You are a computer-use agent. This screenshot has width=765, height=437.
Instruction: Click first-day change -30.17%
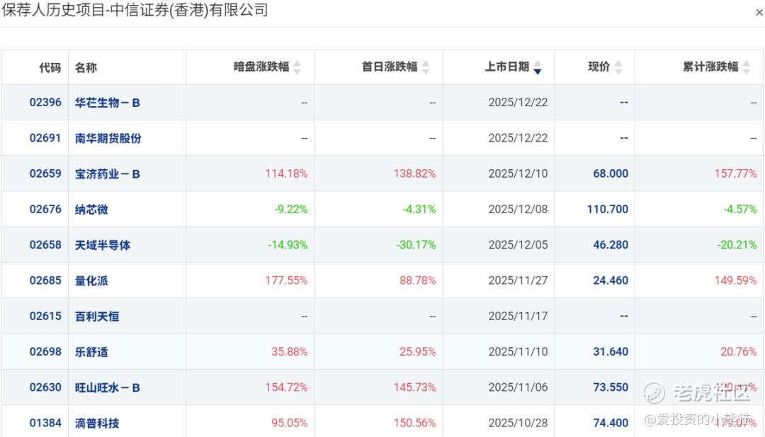tap(416, 245)
